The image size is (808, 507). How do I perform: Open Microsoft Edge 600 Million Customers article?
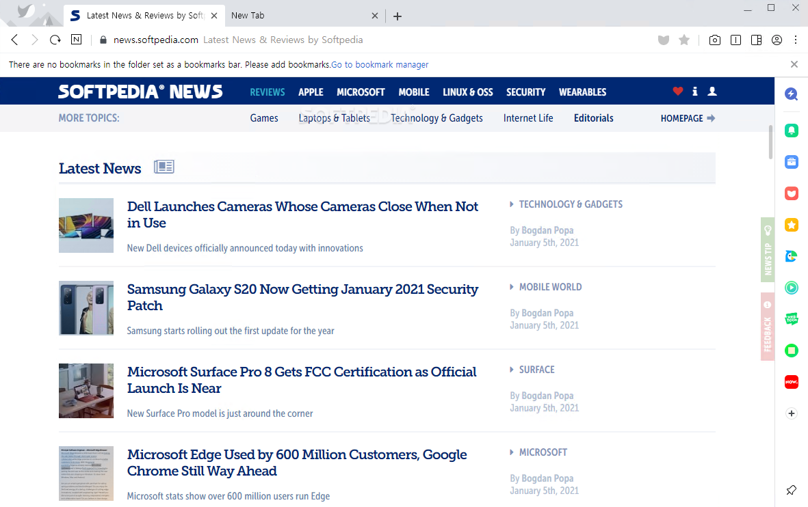click(x=297, y=463)
